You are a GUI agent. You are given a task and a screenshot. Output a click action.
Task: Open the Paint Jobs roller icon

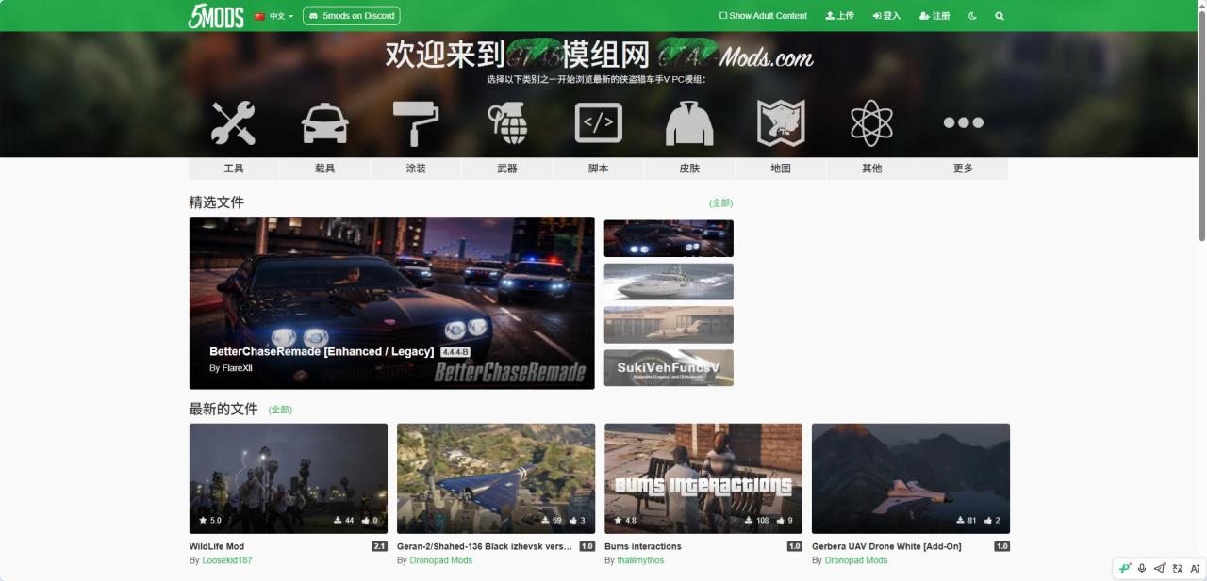pyautogui.click(x=416, y=122)
